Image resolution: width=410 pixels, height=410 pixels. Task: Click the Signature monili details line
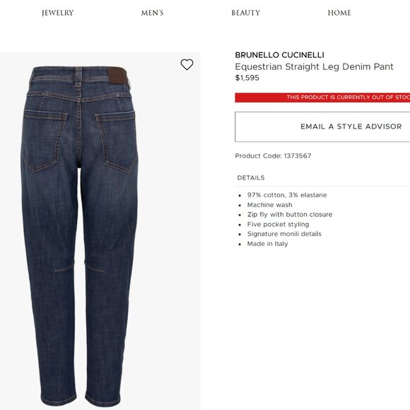point(284,234)
